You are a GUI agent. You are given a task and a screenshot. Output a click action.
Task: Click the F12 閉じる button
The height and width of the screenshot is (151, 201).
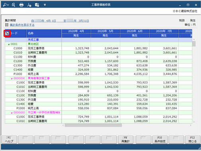193,139
